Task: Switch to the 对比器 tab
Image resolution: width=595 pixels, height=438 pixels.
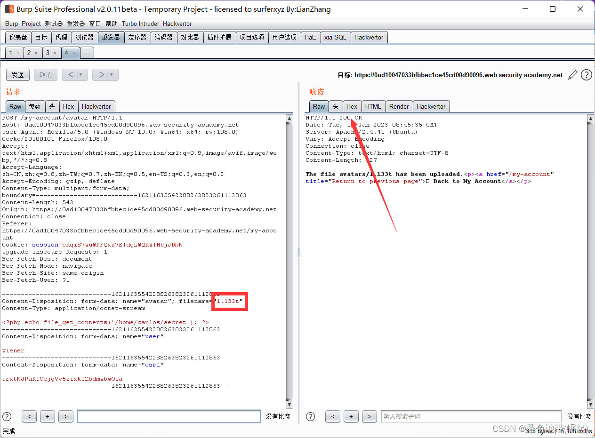Action: click(x=190, y=37)
